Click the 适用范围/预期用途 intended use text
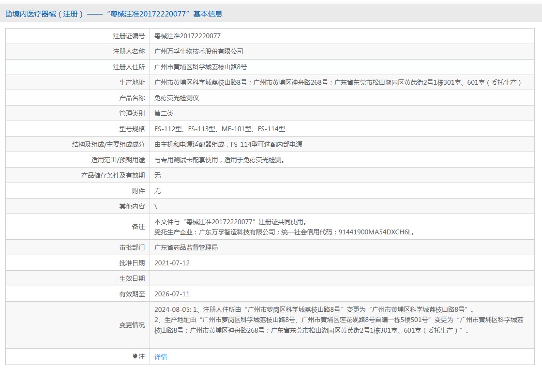The height and width of the screenshot is (368, 542). [219, 160]
